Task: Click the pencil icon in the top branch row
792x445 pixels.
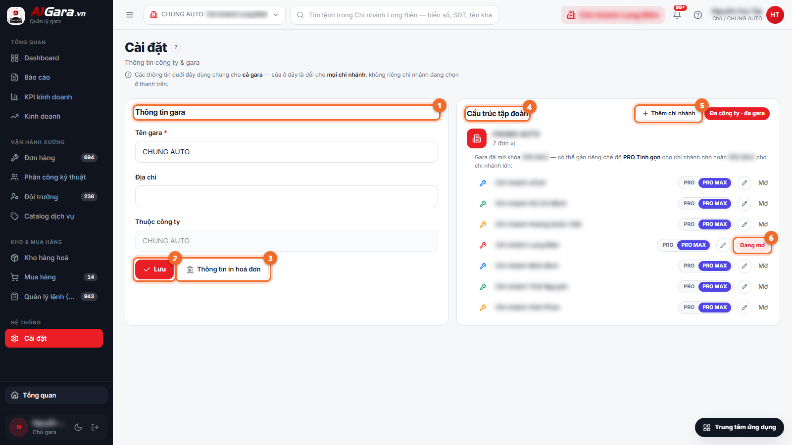Action: tap(744, 183)
